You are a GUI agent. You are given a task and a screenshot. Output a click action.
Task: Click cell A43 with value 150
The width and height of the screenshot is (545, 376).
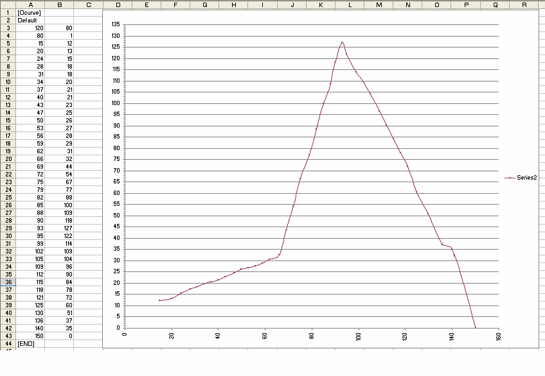[30, 336]
